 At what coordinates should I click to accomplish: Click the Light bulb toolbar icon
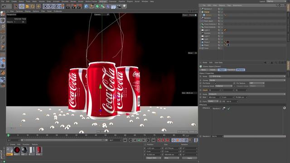125,6
